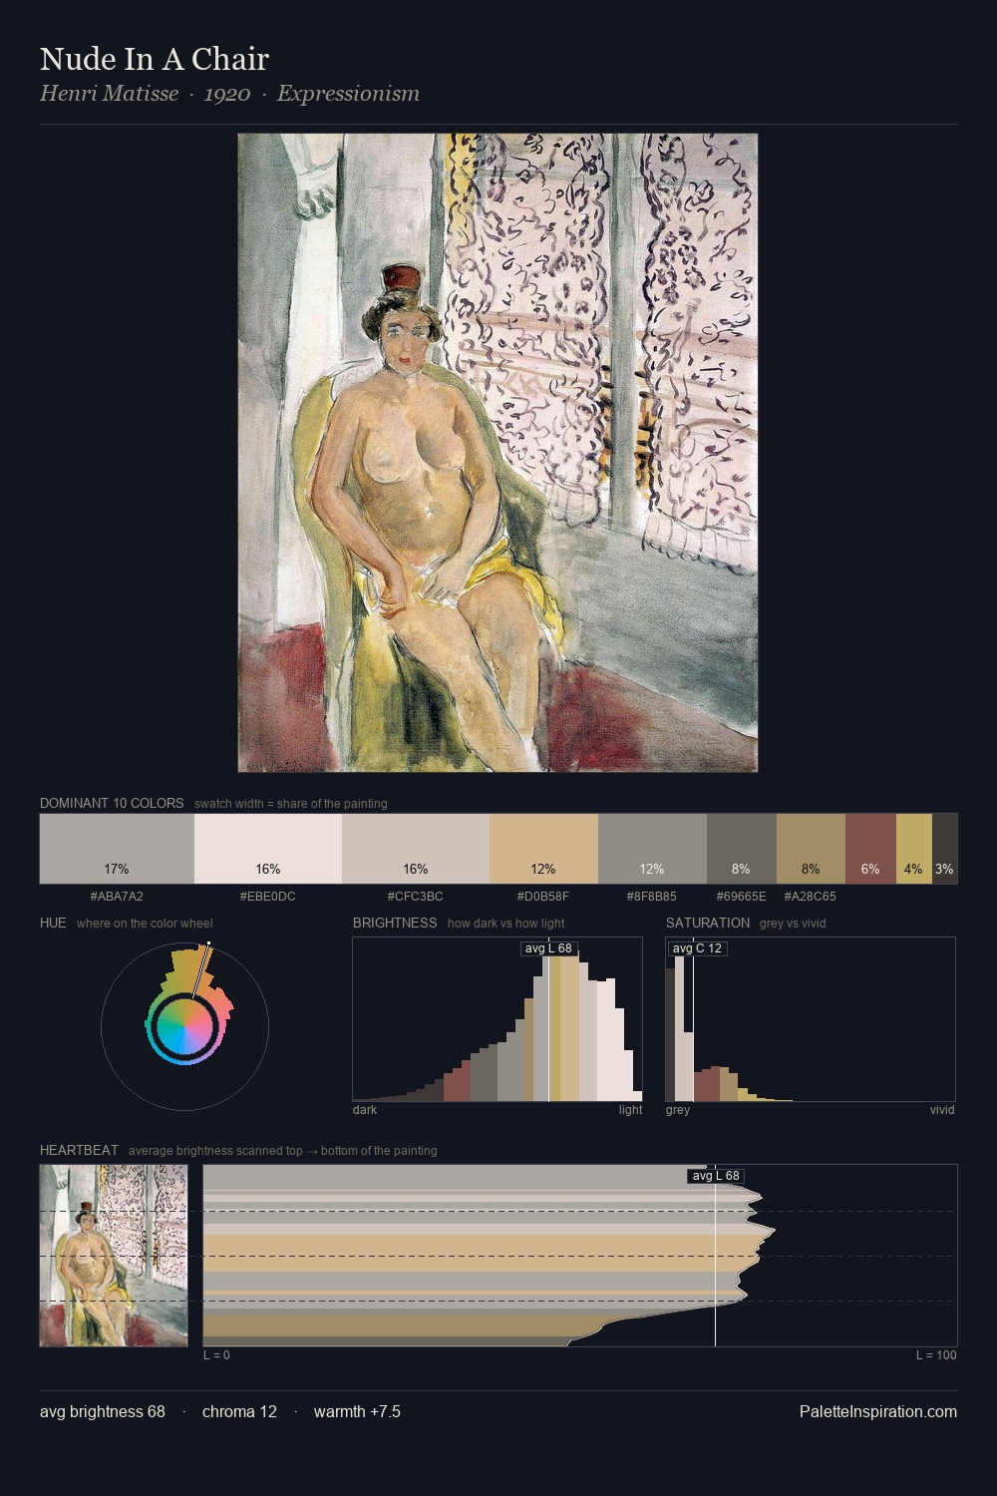Click the 'dark' axis label
The width and height of the screenshot is (997, 1496).
click(365, 1110)
